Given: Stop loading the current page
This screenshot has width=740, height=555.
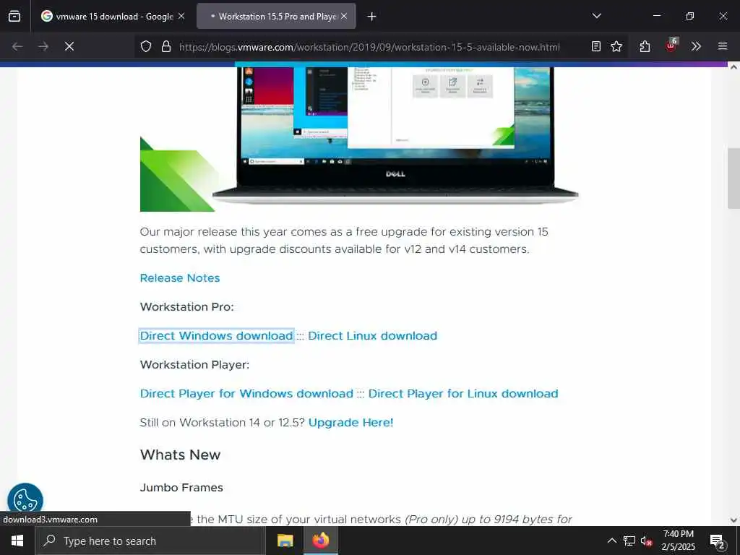Looking at the screenshot, I should point(69,46).
